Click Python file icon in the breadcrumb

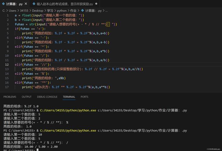click(82, 11)
